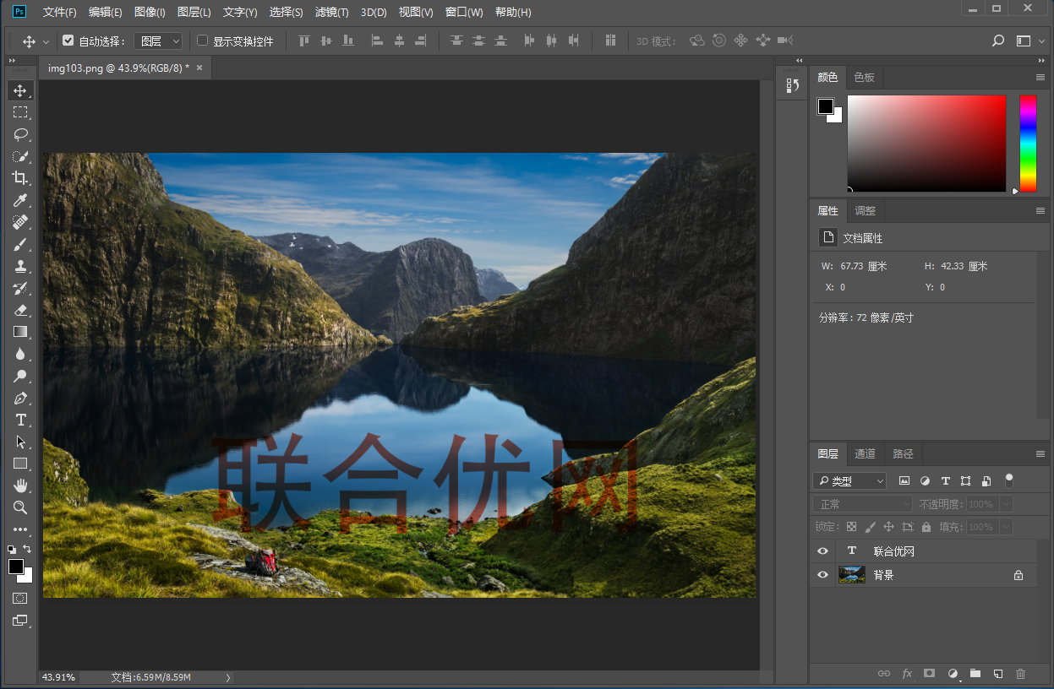1054x689 pixels.
Task: Click the rainbow hue slider strip
Action: [1028, 144]
